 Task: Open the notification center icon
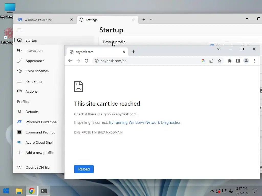point(255,191)
